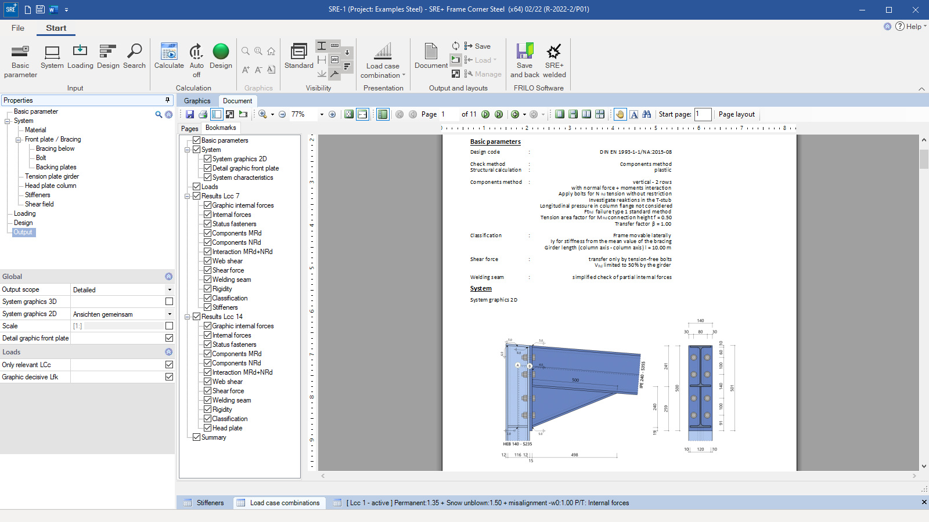Select Welding seam under Results Lcc 7
This screenshot has height=522, width=929.
coord(232,280)
